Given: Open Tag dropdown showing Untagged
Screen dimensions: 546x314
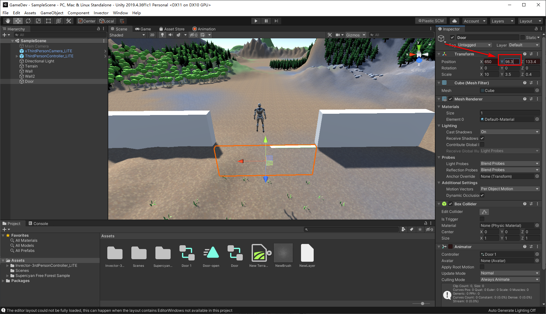Looking at the screenshot, I should pos(474,45).
